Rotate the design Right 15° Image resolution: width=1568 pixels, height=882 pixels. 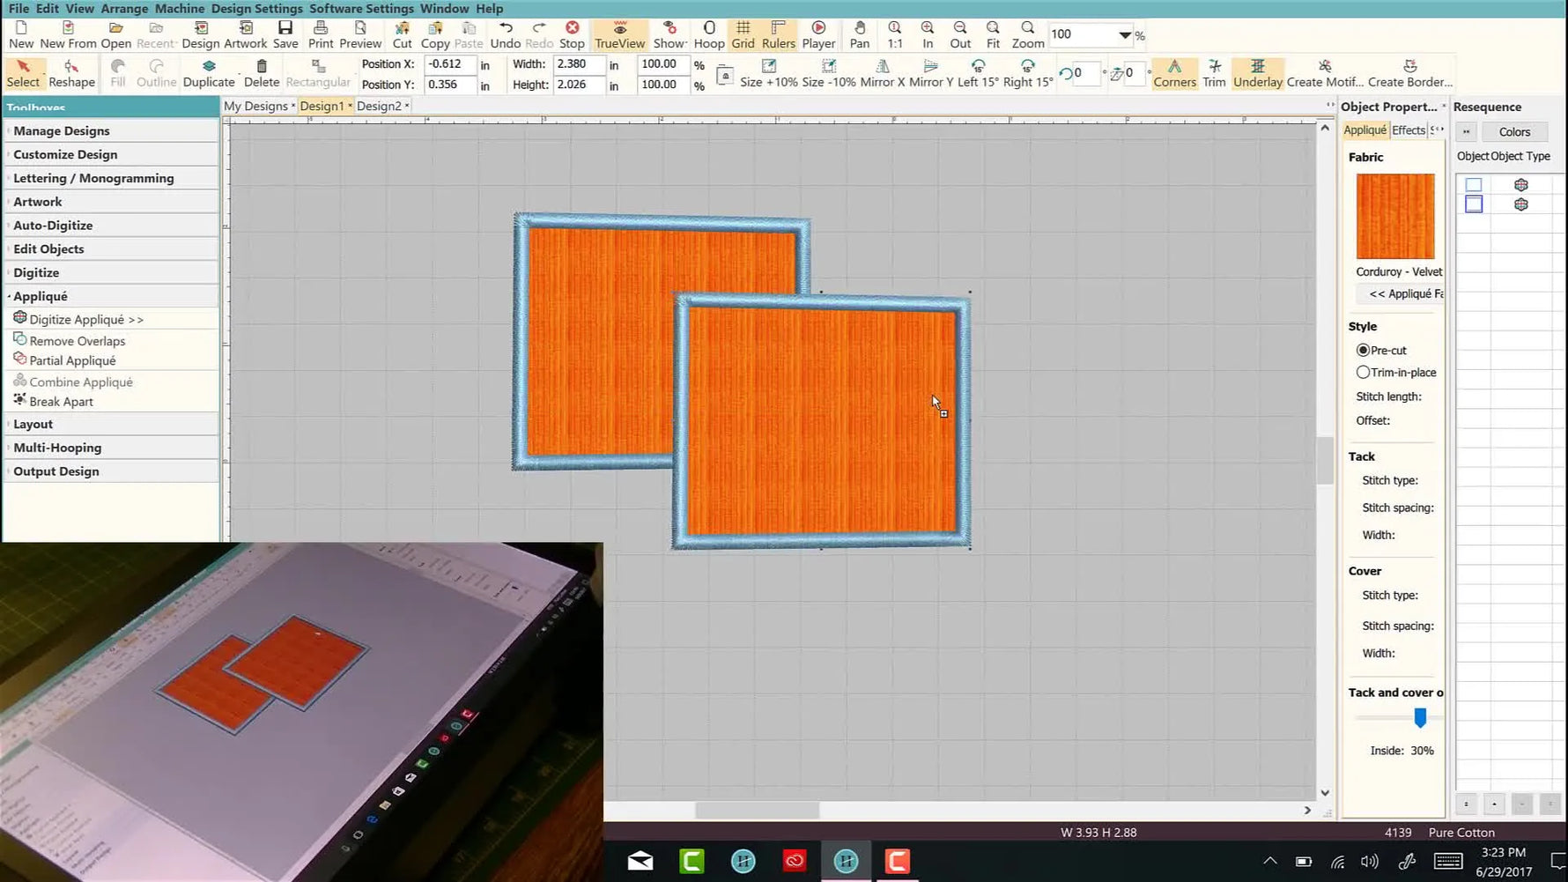1025,73
